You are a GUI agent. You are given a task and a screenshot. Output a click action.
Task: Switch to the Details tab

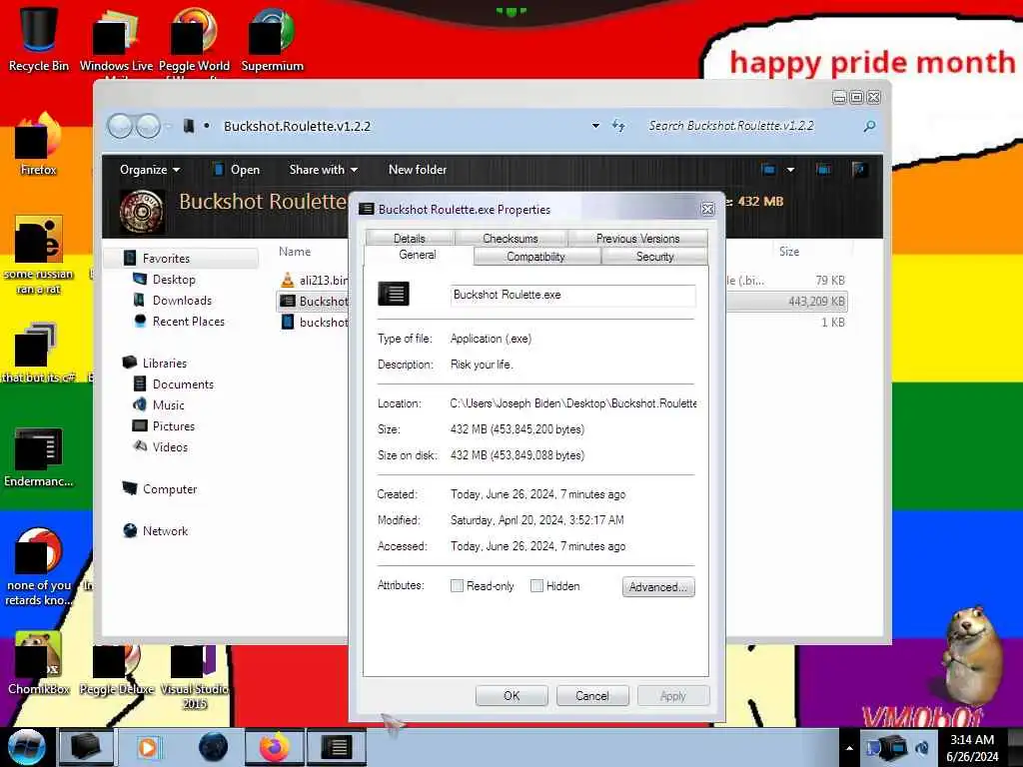click(x=409, y=238)
